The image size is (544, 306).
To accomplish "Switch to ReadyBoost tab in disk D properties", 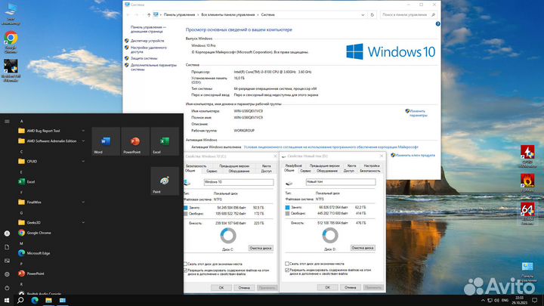I will [x=293, y=165].
